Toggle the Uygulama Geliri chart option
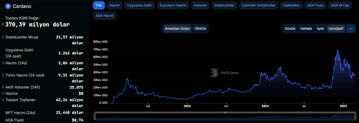 click(140, 5)
